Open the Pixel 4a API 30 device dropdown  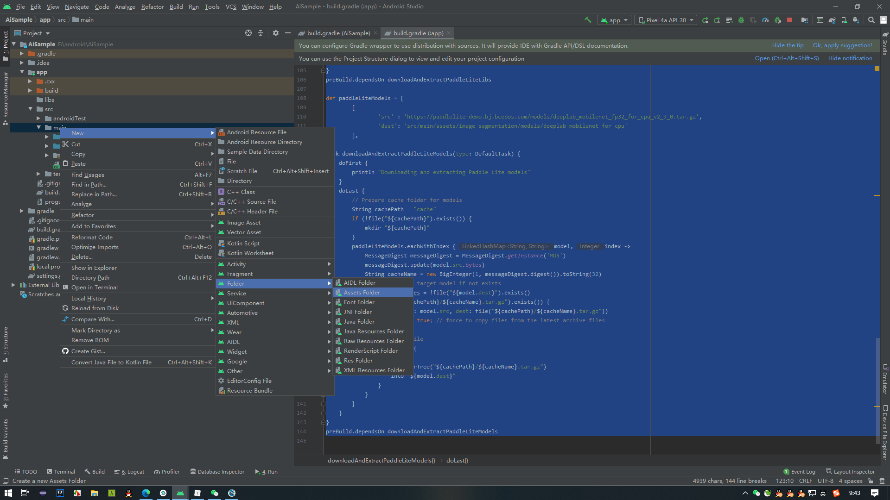[666, 20]
